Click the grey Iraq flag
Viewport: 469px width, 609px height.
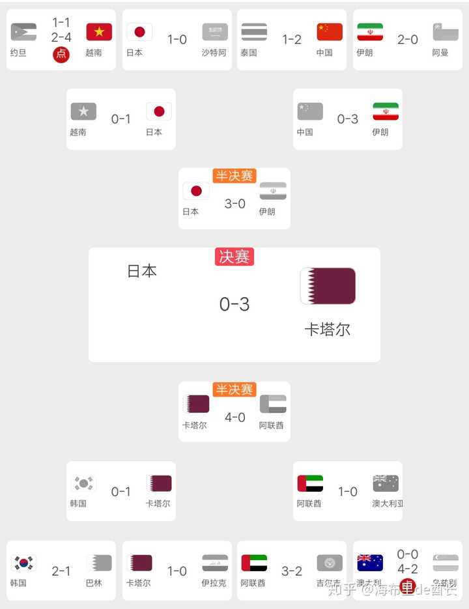215,563
